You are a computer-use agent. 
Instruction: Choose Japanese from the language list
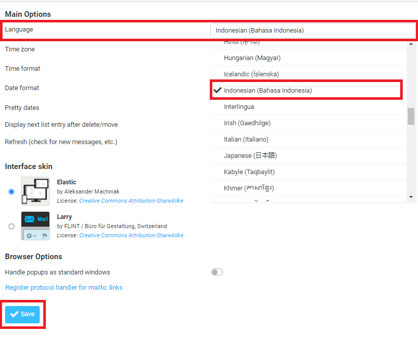pos(250,155)
